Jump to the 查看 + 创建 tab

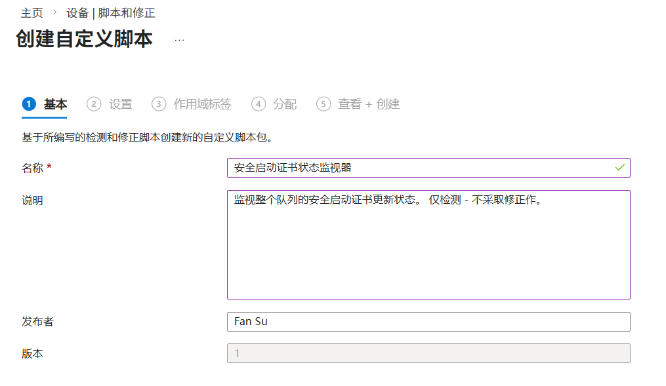[x=368, y=104]
